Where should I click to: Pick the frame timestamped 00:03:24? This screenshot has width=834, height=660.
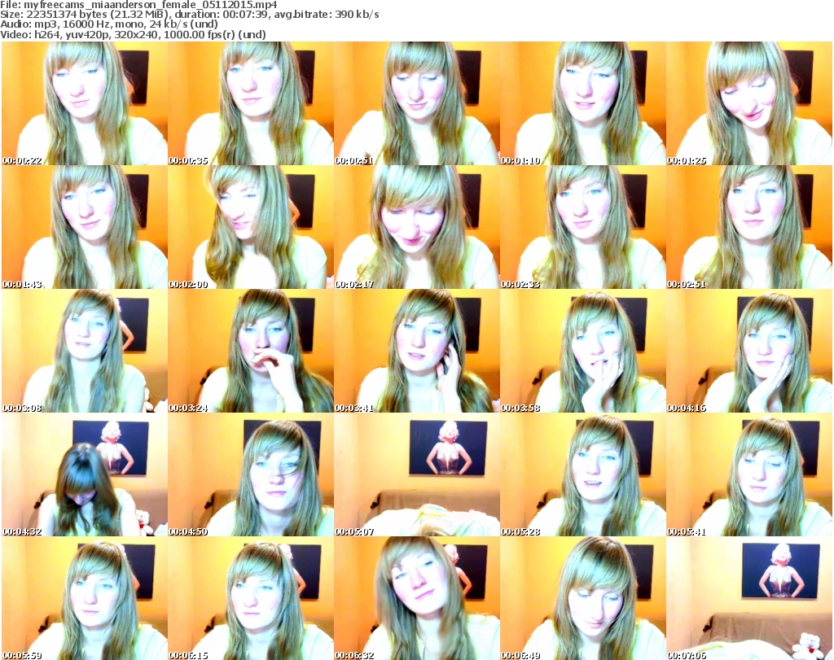pos(251,352)
